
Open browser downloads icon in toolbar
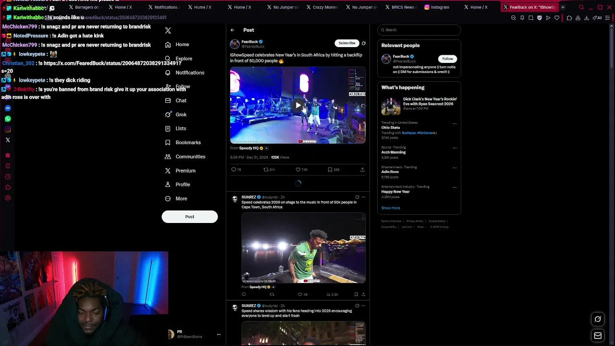click(587, 18)
